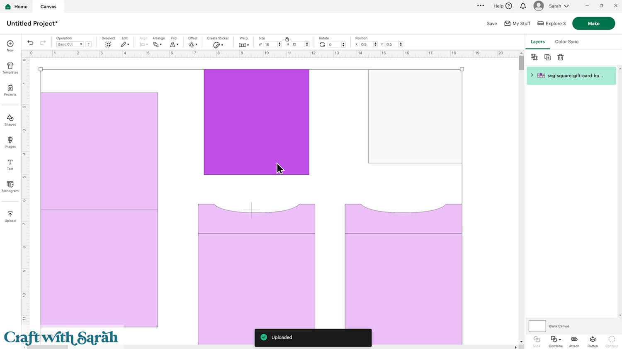Expand the svg-square-gift-card layer group
The width and height of the screenshot is (622, 349).
pyautogui.click(x=532, y=75)
